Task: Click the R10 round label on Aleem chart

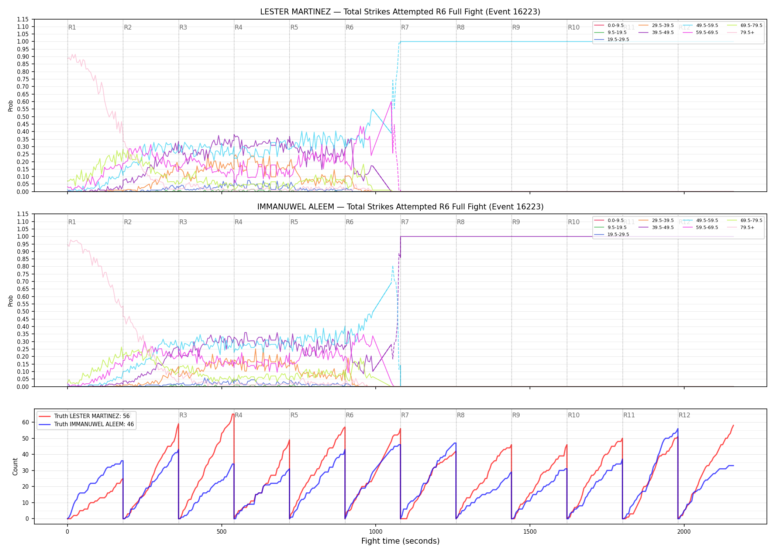Action: pyautogui.click(x=574, y=222)
